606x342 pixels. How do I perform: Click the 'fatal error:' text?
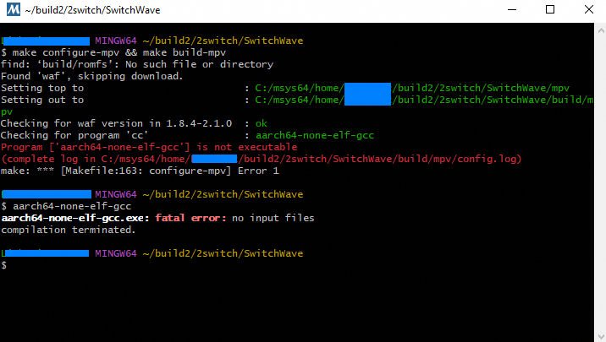coord(190,218)
